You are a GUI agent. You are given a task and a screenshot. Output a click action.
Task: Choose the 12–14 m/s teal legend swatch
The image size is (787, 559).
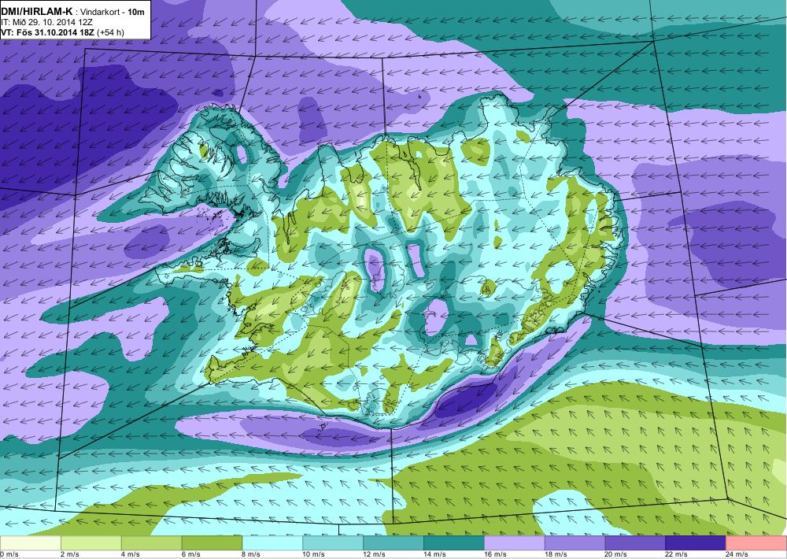pos(393,543)
